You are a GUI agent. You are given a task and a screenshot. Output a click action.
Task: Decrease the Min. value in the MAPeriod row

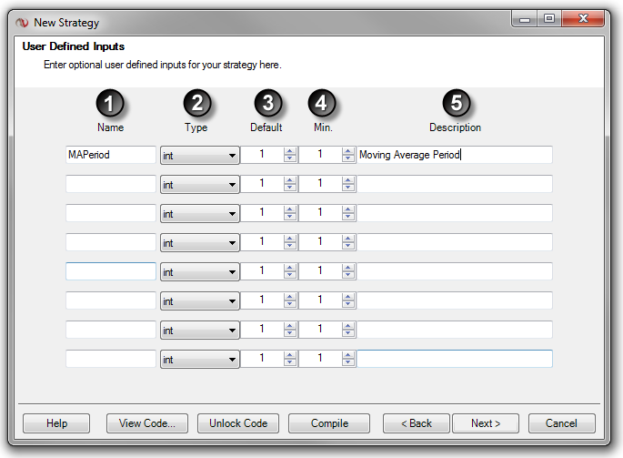(347, 158)
